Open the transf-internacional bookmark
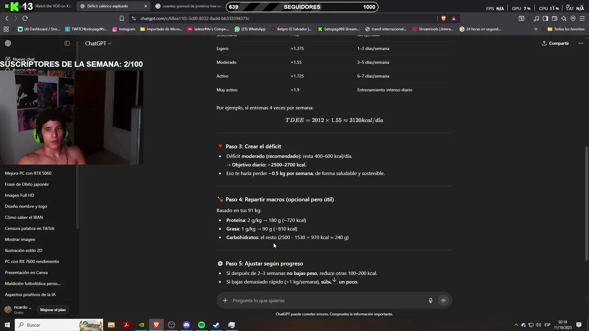 [x=386, y=29]
